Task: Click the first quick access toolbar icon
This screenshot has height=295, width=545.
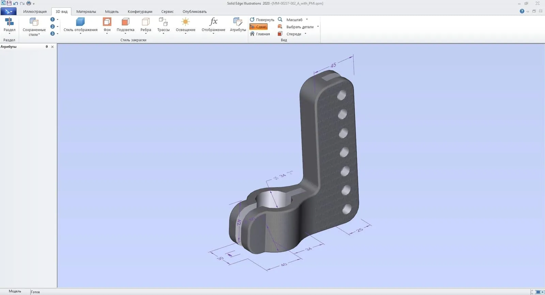Action: click(x=3, y=3)
